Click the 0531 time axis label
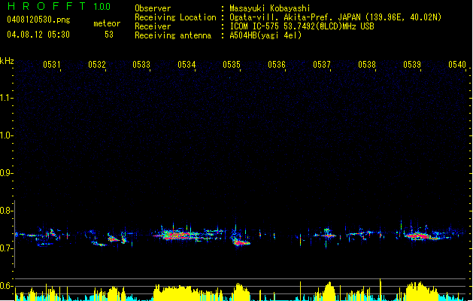This screenshot has width=473, height=301. tap(52, 65)
